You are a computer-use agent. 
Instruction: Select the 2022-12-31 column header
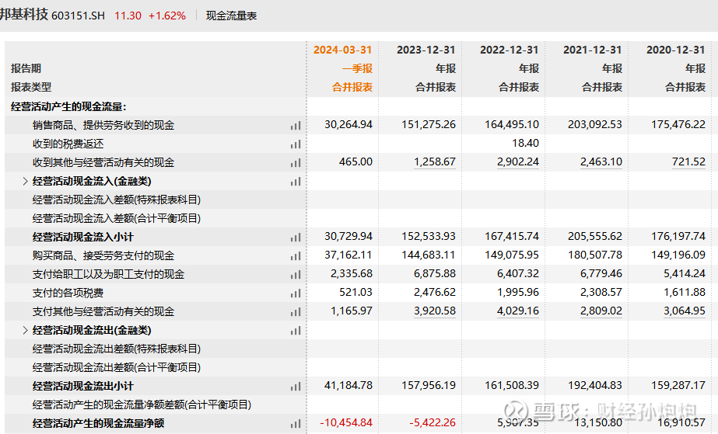[x=509, y=50]
